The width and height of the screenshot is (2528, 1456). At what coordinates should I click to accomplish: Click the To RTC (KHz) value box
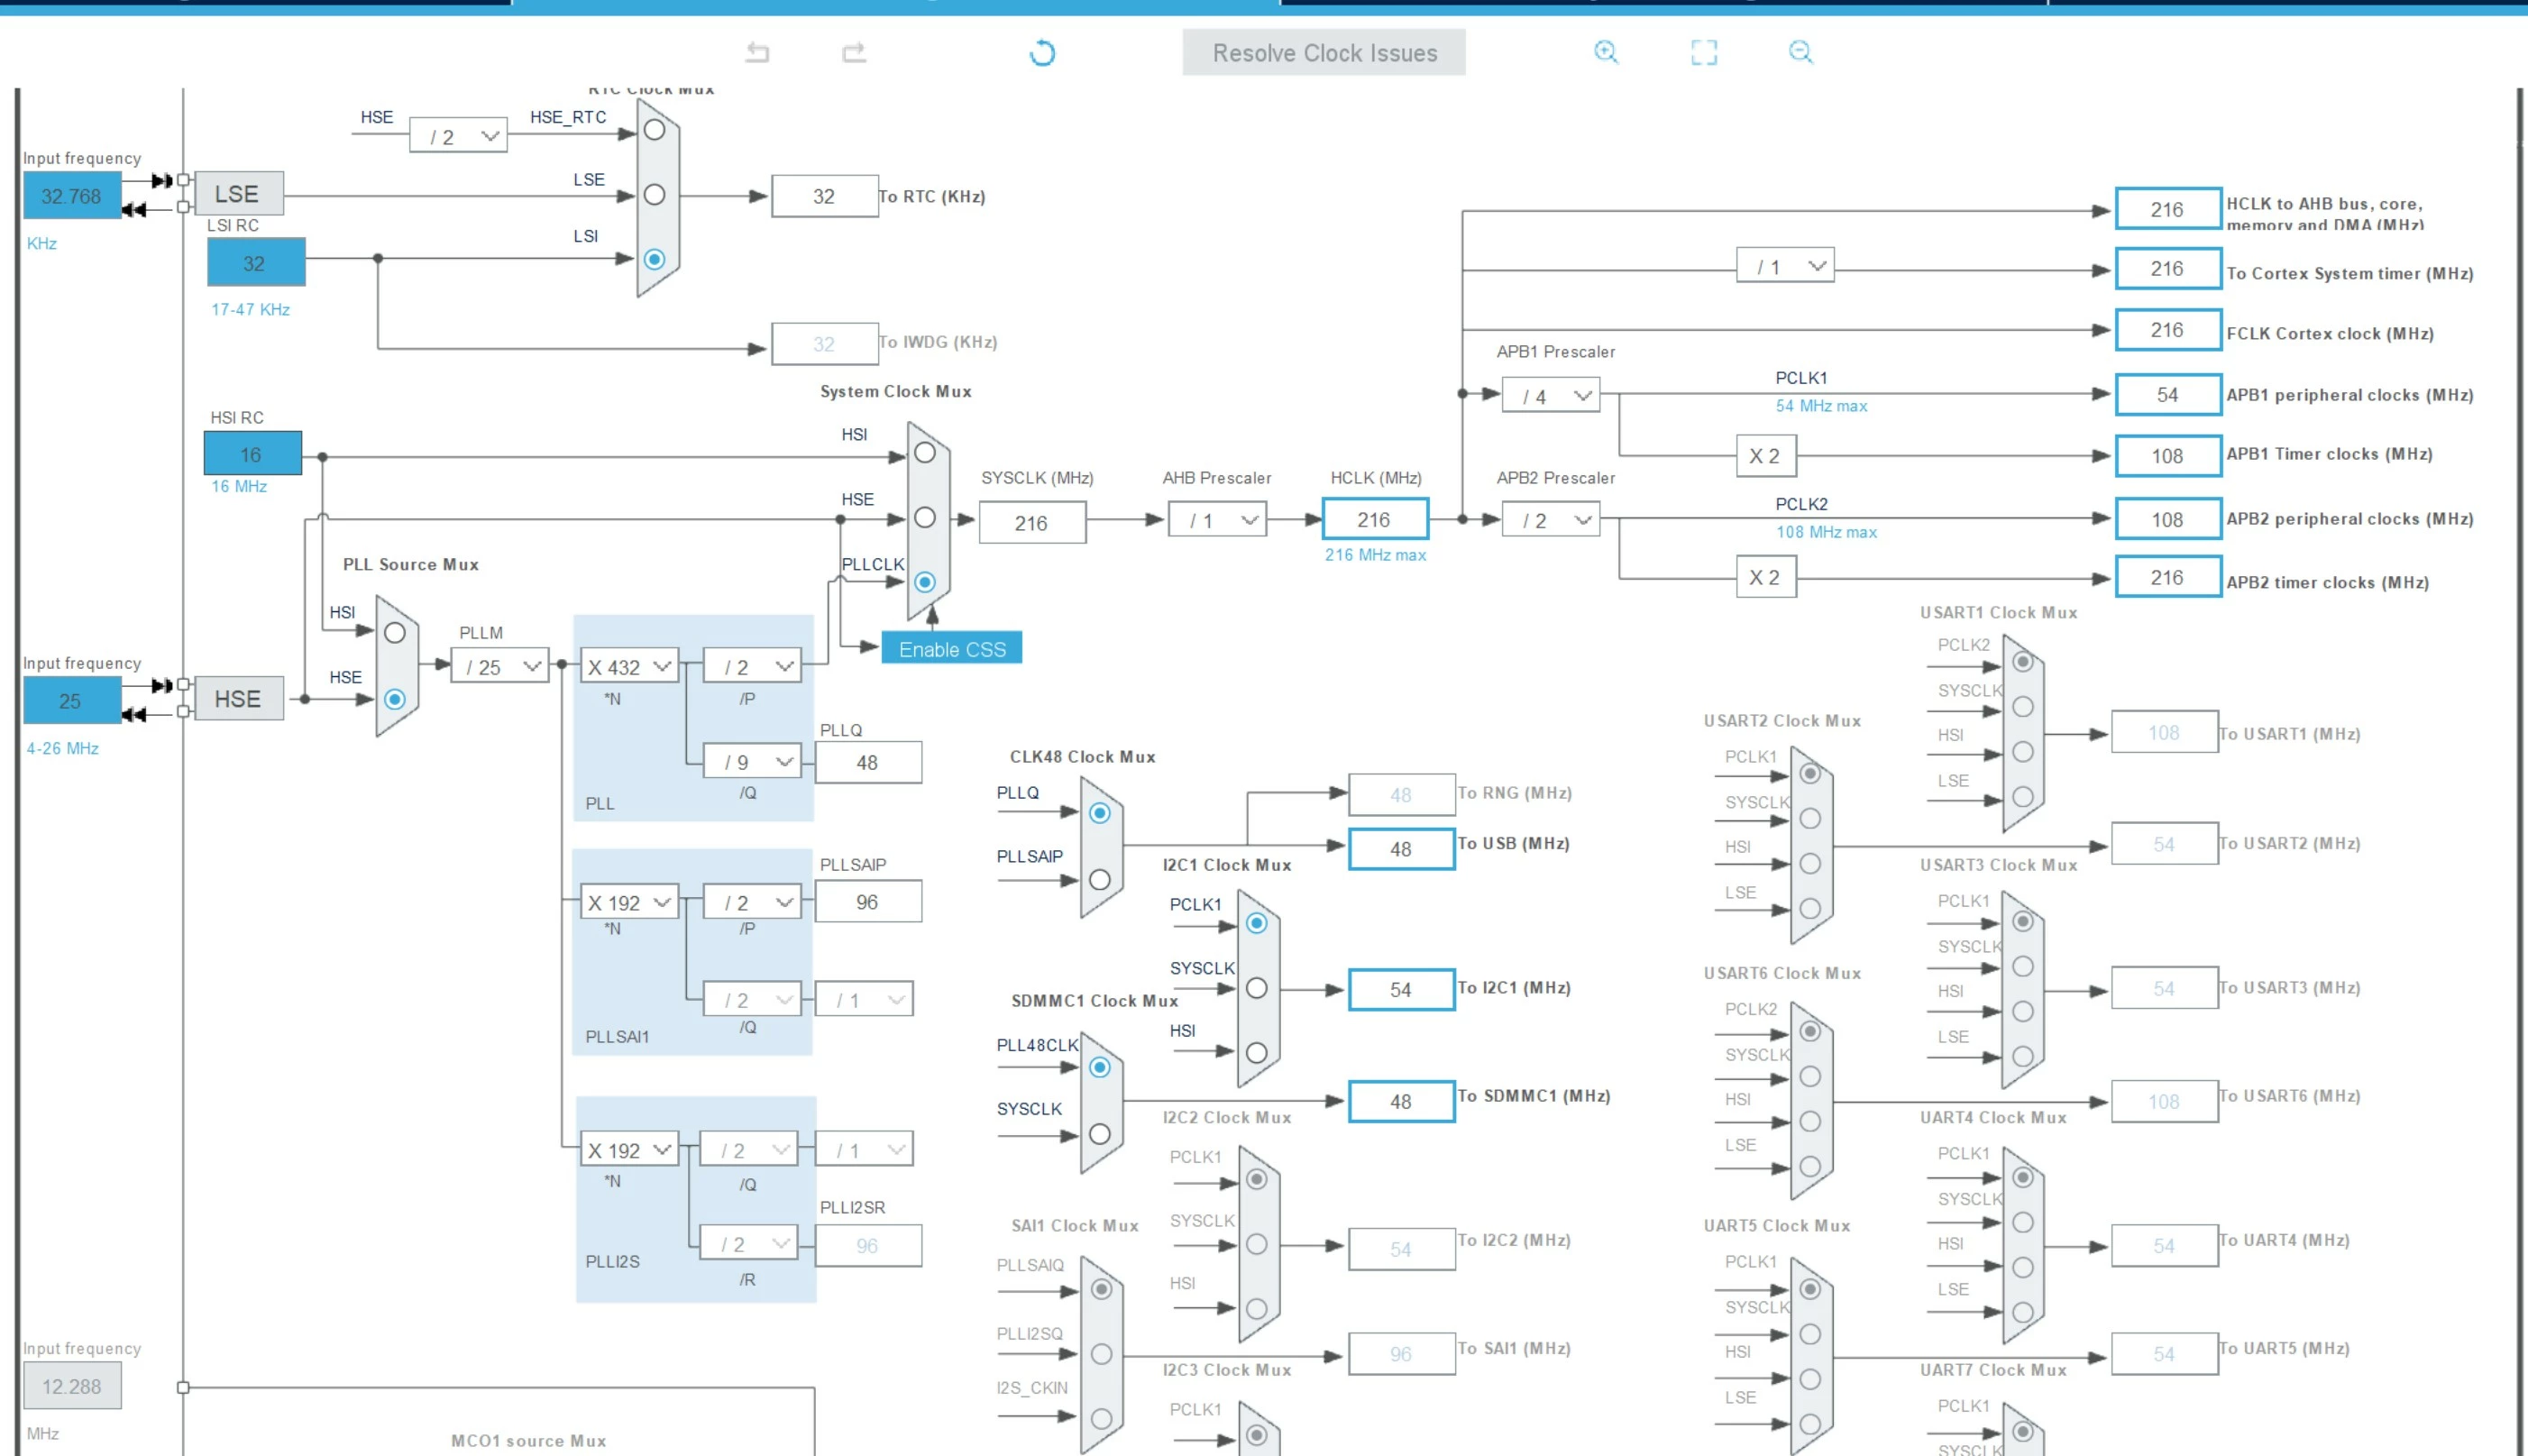(824, 196)
